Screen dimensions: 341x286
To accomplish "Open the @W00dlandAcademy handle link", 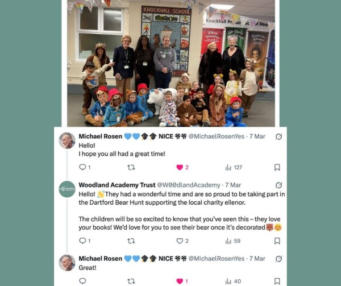I will point(189,185).
